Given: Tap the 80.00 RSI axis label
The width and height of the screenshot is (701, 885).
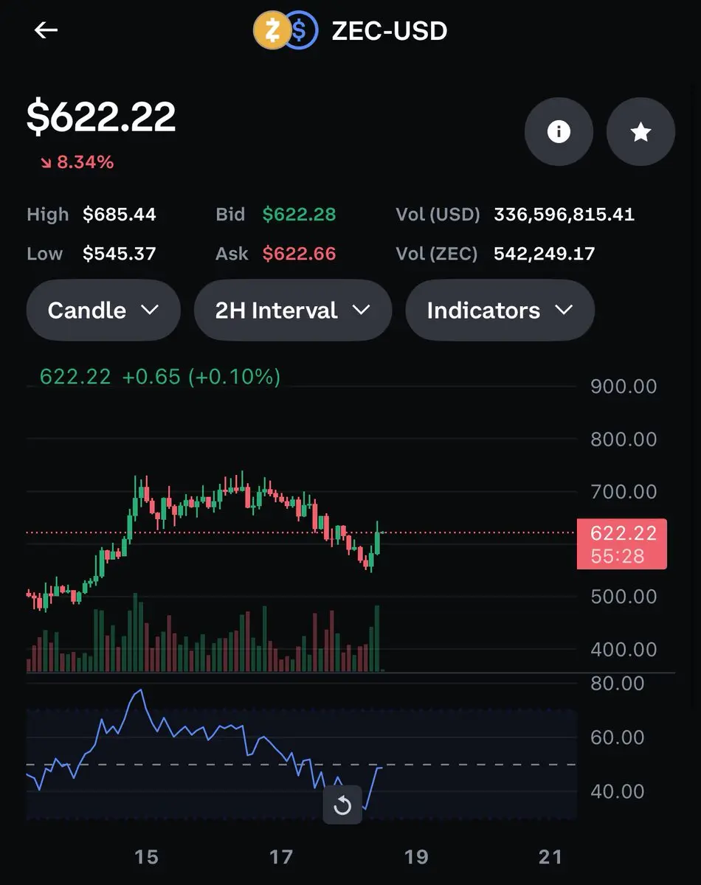Looking at the screenshot, I should click(618, 684).
